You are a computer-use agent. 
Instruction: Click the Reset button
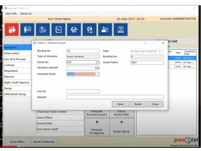tap(138, 104)
